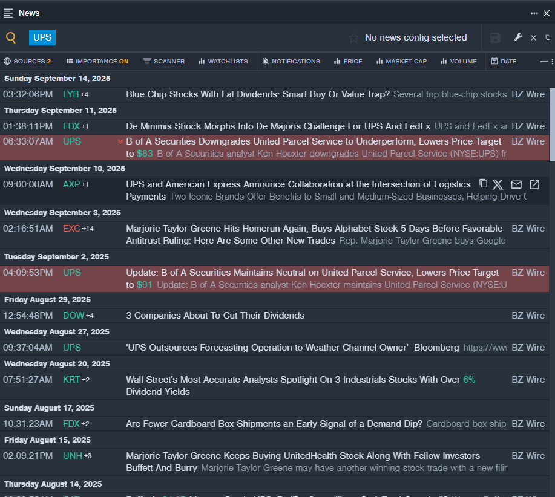Toggle the Notifications bell filter
The image size is (555, 497).
292,61
